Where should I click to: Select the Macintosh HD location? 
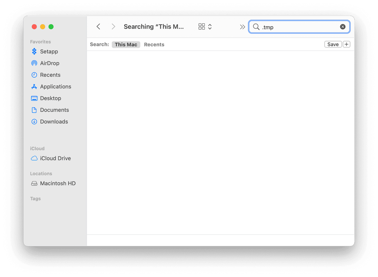point(58,183)
